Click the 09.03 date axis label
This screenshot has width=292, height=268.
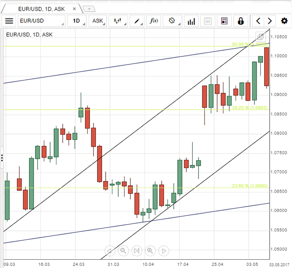(x=9, y=265)
